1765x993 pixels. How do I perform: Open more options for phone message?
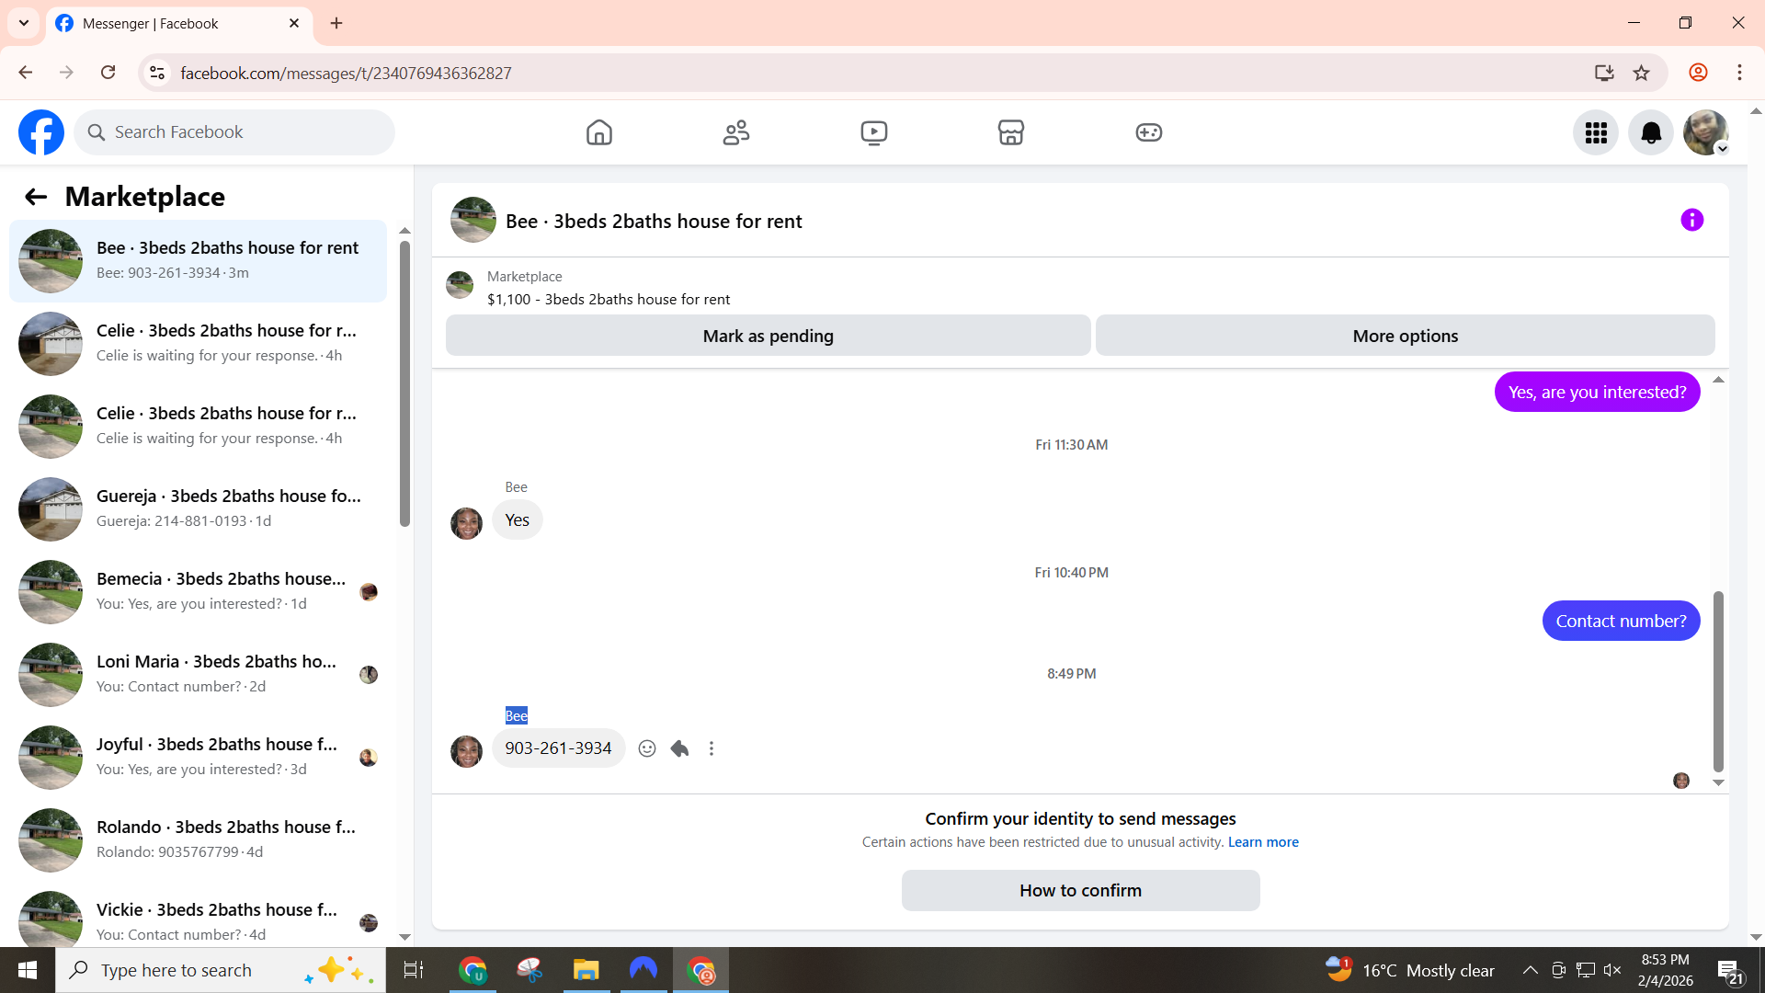[712, 748]
